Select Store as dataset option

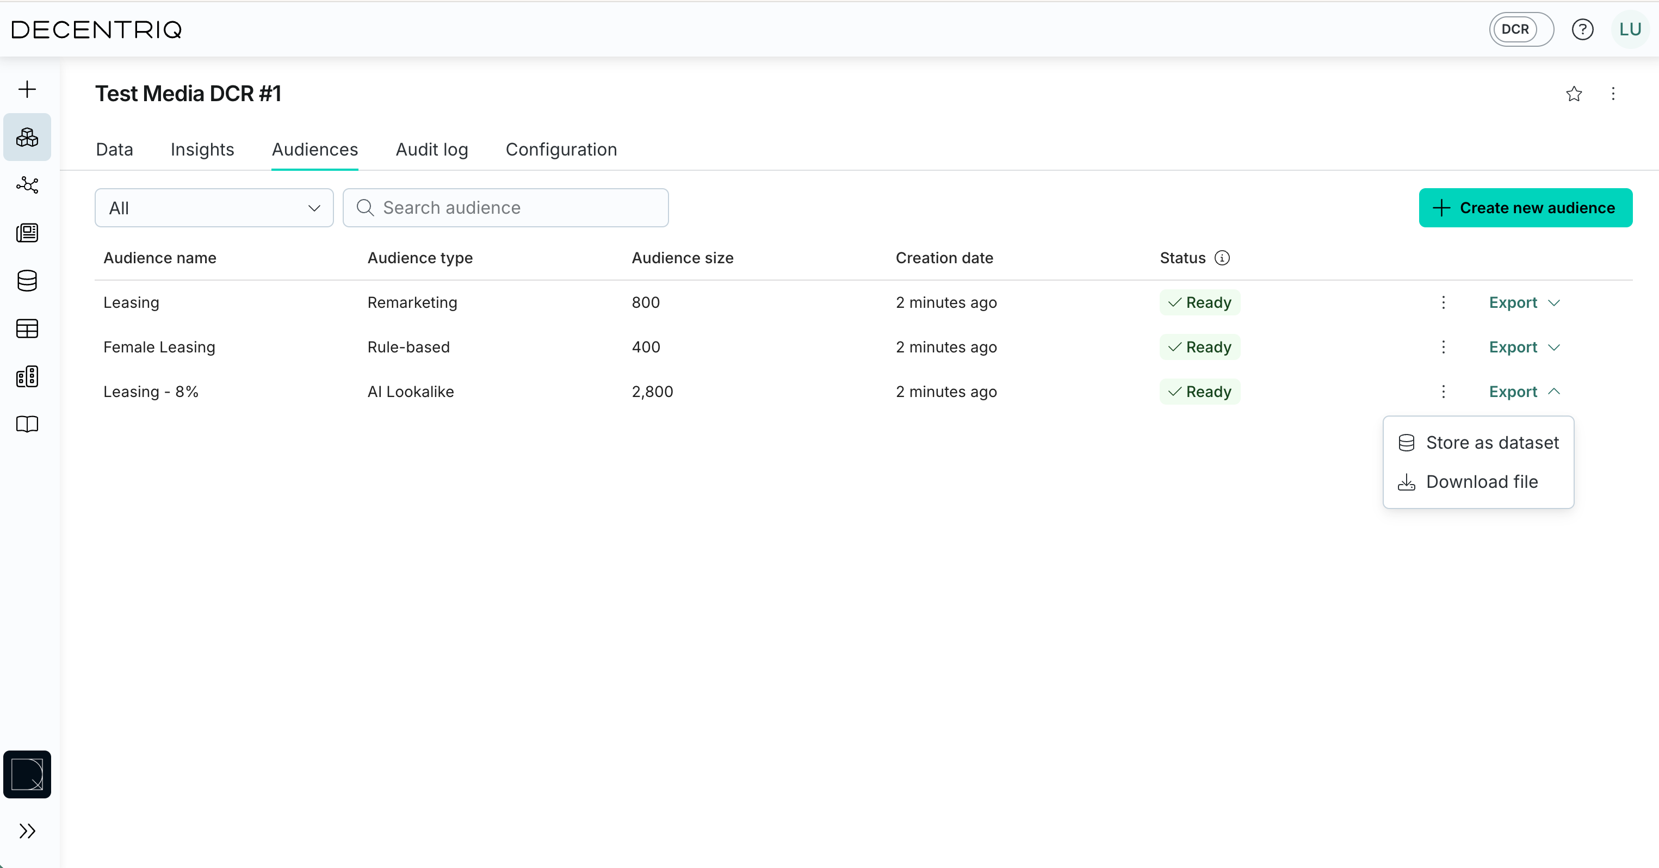point(1478,443)
